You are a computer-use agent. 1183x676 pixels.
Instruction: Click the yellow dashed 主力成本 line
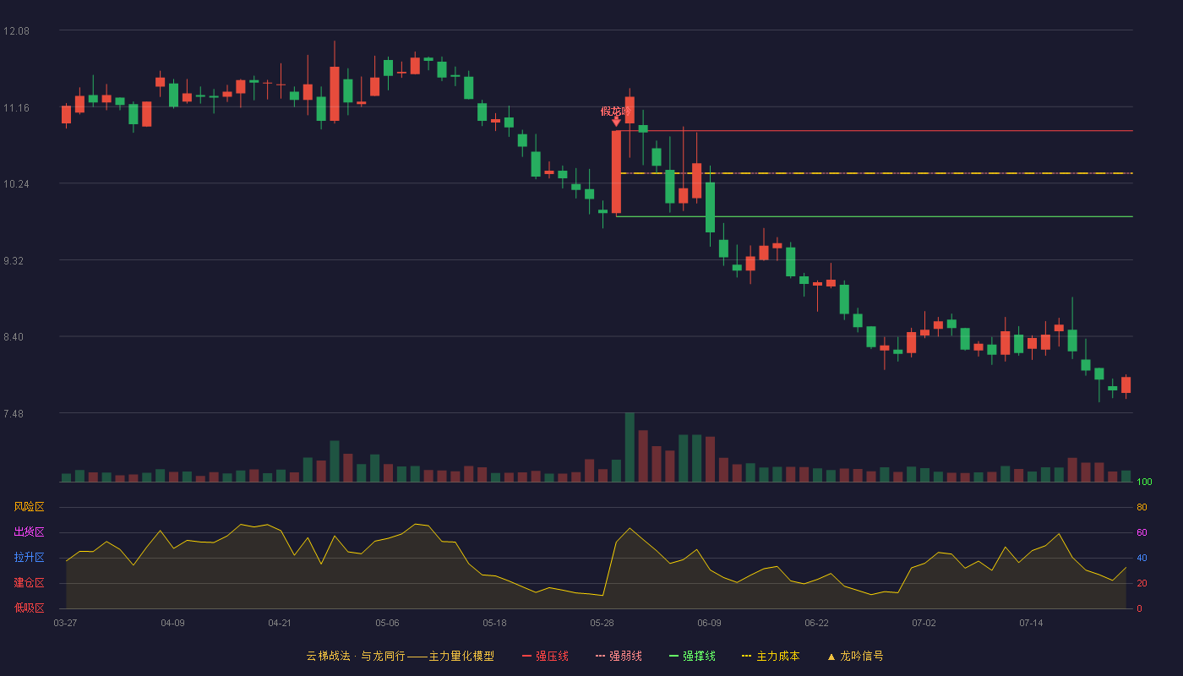click(876, 173)
